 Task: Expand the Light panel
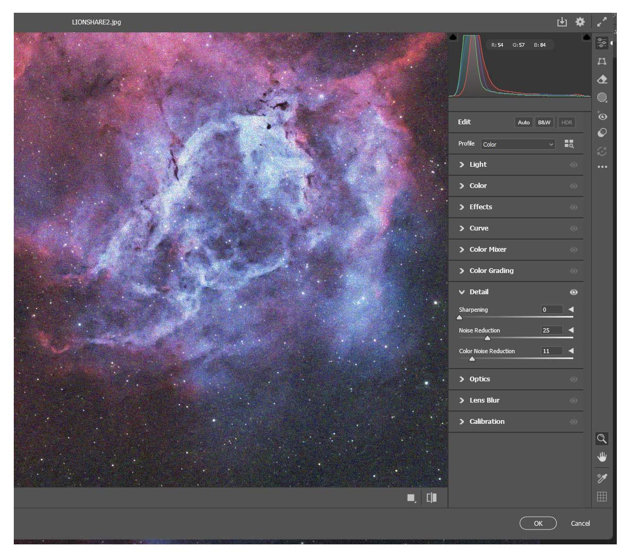point(478,165)
